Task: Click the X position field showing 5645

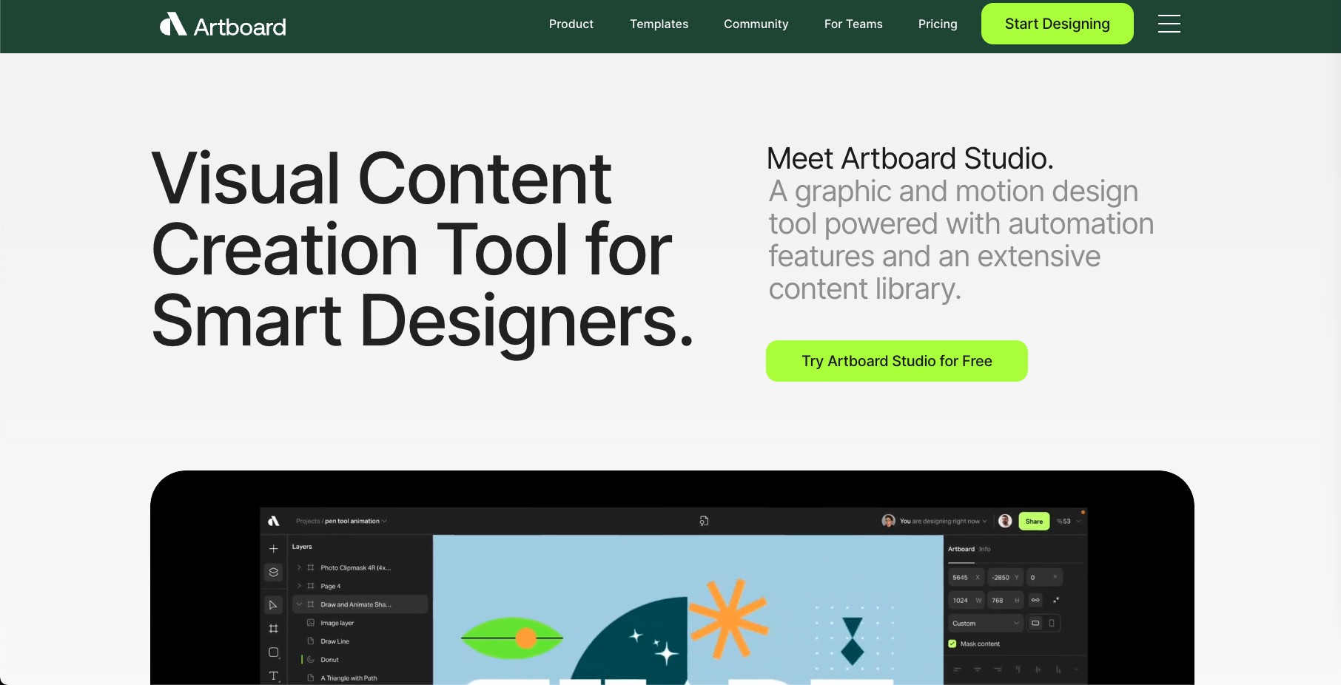Action: click(x=965, y=577)
